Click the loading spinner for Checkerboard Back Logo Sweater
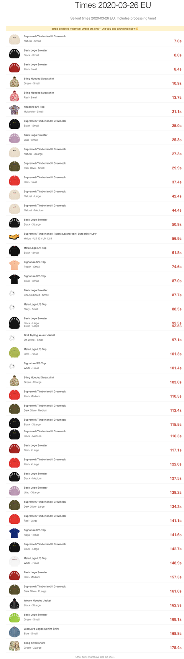The height and width of the screenshot is (659, 184). pos(12,293)
